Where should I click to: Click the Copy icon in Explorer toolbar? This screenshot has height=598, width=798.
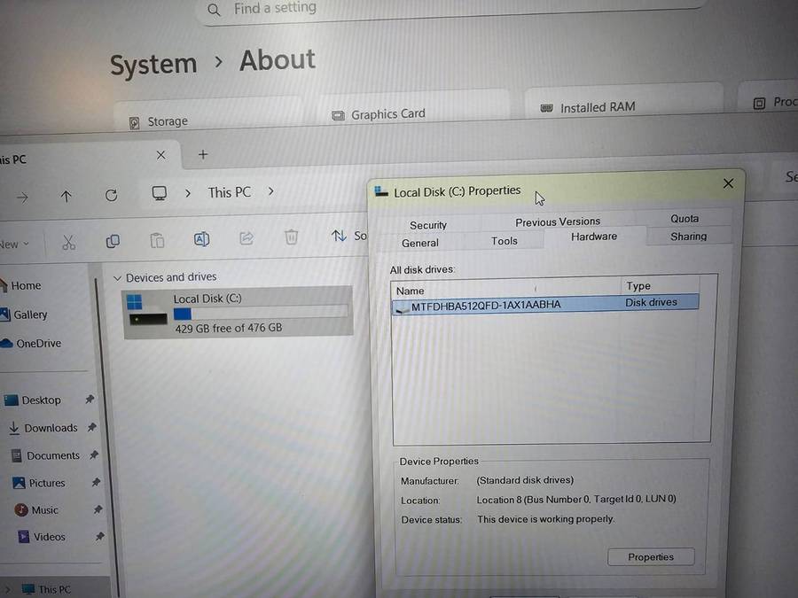[x=113, y=241]
